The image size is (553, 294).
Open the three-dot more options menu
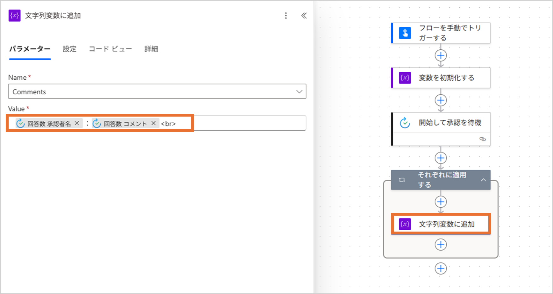click(286, 16)
